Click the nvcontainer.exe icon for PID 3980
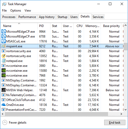 [4, 66]
